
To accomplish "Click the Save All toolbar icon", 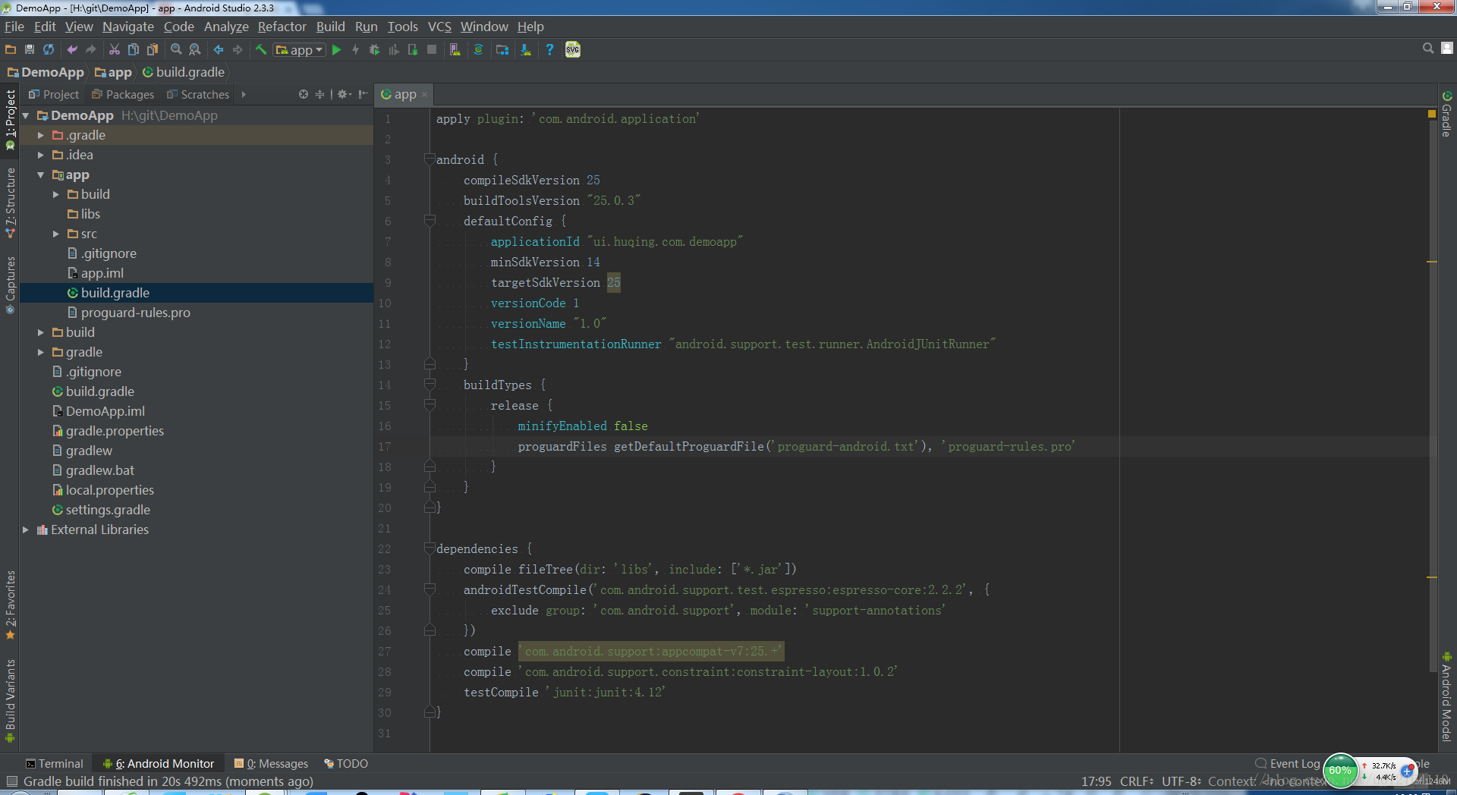I will click(x=30, y=49).
